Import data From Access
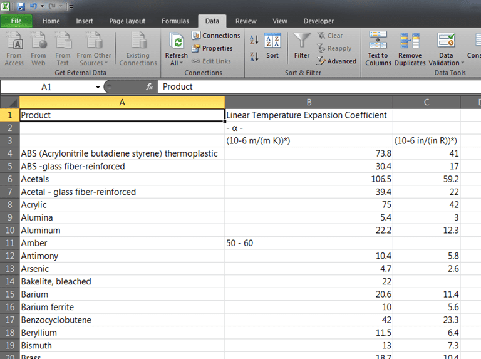 (x=14, y=48)
